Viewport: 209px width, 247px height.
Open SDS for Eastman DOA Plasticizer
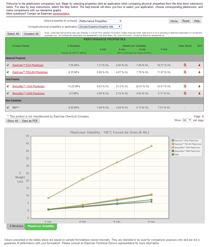pyautogui.click(x=199, y=65)
